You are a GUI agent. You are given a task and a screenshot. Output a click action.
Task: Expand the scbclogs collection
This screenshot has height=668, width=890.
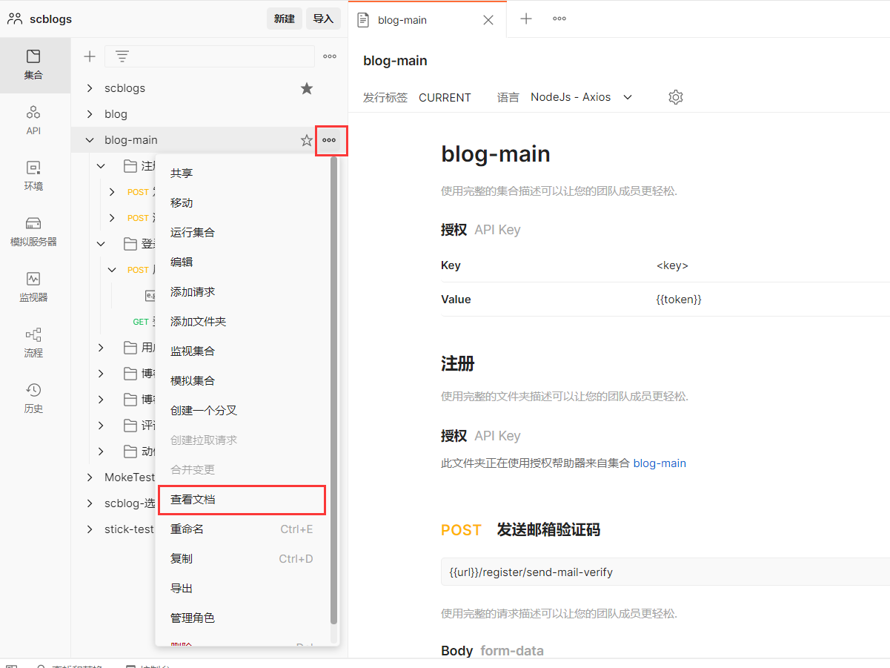point(90,88)
